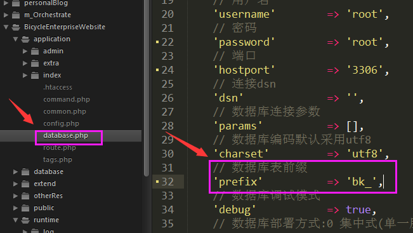The height and width of the screenshot is (233, 413).
Task: Collapse the BicycleEnterpriseWebsite project arrow
Action: pyautogui.click(x=6, y=27)
